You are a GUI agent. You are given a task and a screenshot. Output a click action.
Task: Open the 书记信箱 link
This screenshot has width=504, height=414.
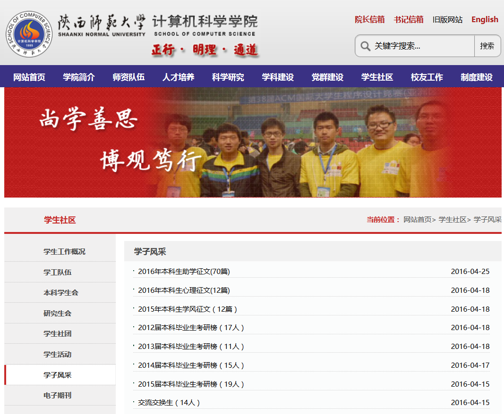(x=409, y=19)
